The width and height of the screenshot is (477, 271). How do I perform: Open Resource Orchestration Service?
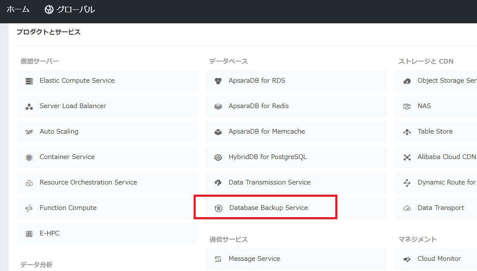[88, 182]
